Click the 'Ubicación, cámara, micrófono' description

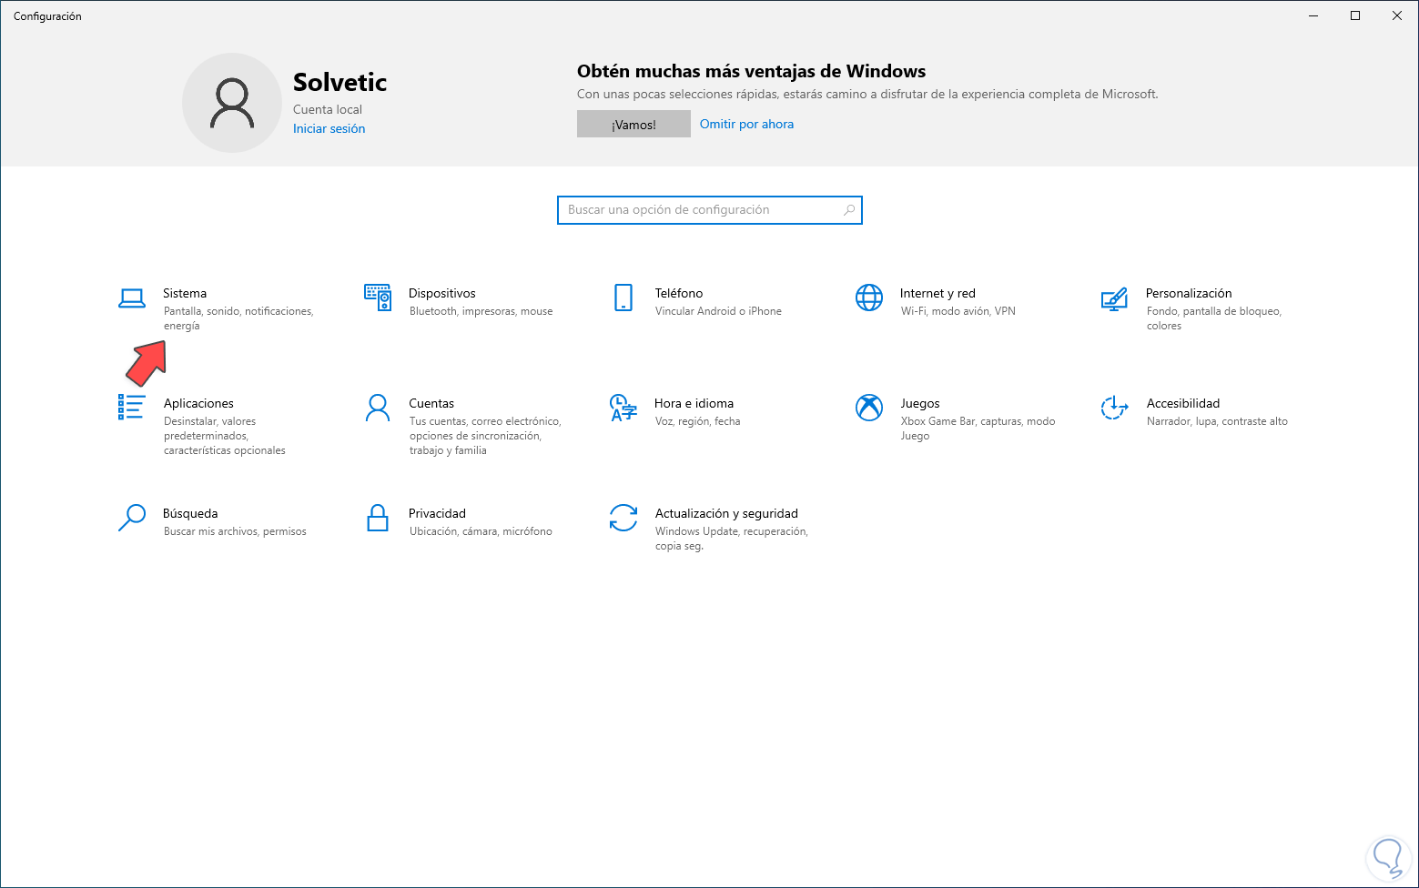point(481,531)
